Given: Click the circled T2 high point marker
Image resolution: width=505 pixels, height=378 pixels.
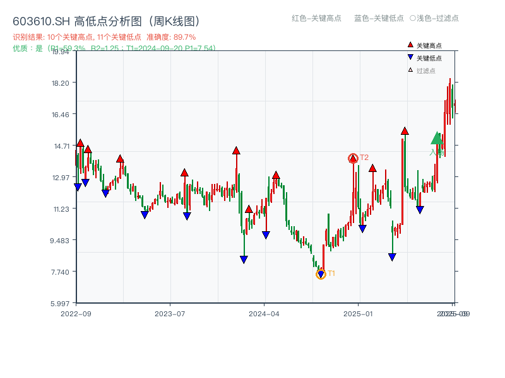Looking at the screenshot, I should (352, 157).
